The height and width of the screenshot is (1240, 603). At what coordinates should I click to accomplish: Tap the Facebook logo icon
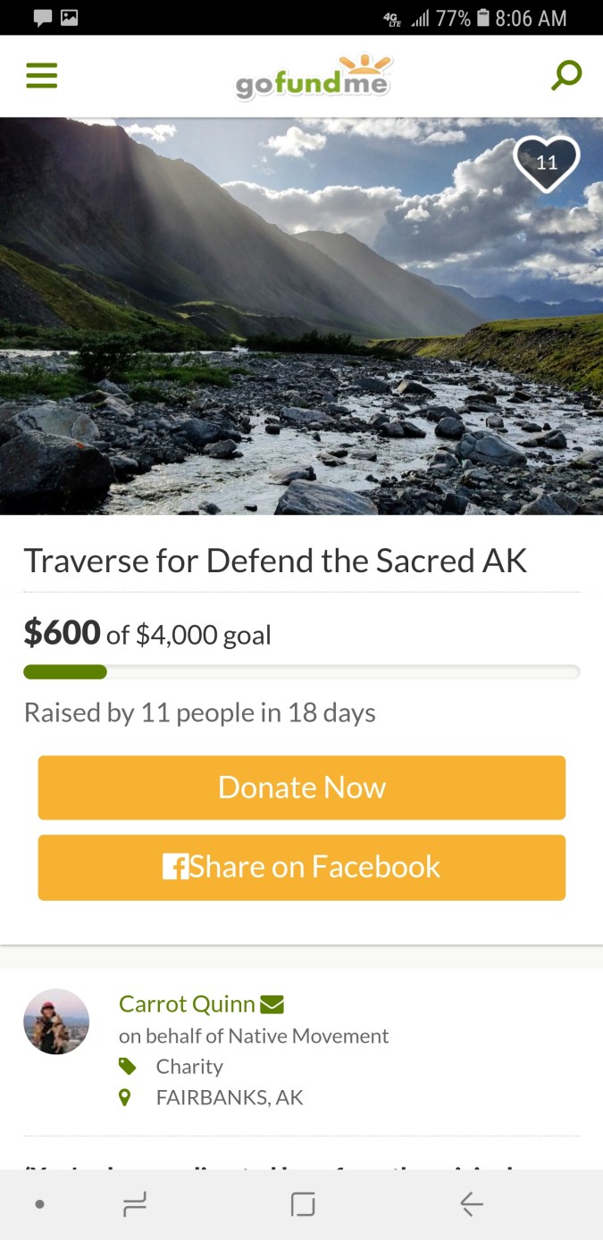click(x=175, y=867)
